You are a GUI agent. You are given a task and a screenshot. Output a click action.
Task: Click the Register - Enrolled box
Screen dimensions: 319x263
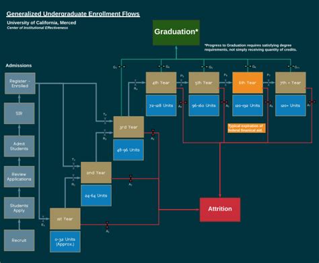pyautogui.click(x=20, y=84)
